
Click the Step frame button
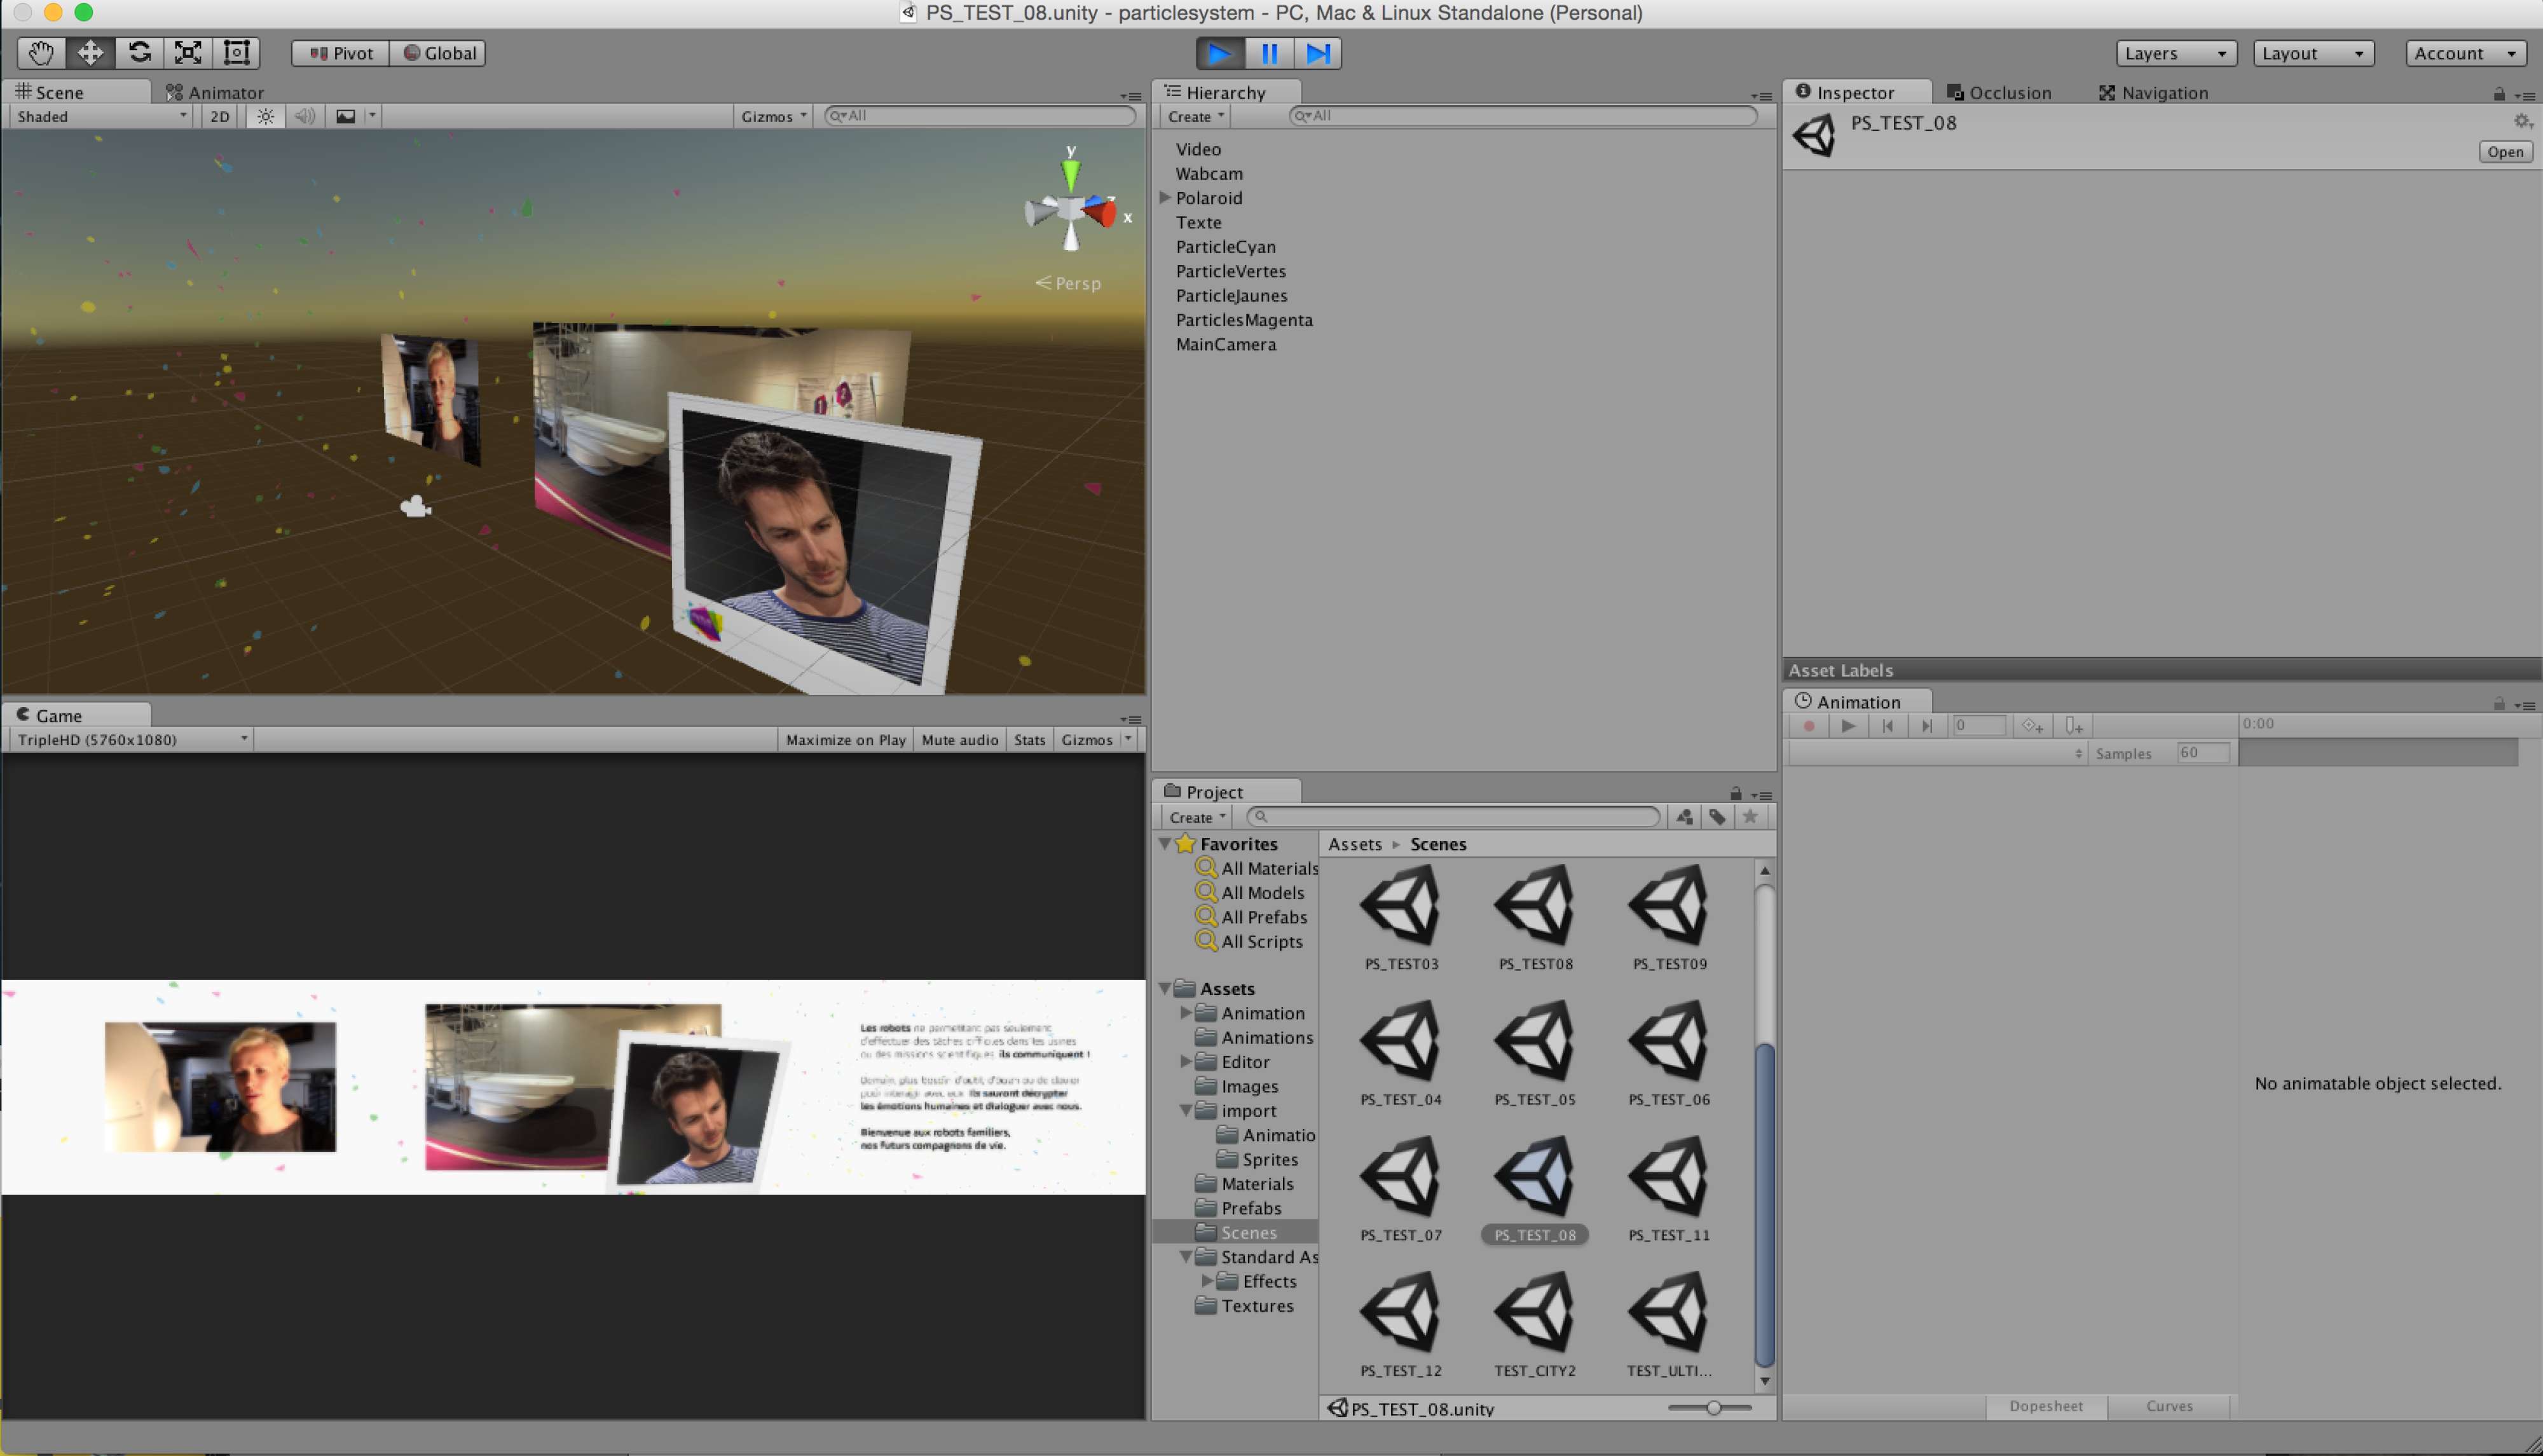[x=1319, y=53]
